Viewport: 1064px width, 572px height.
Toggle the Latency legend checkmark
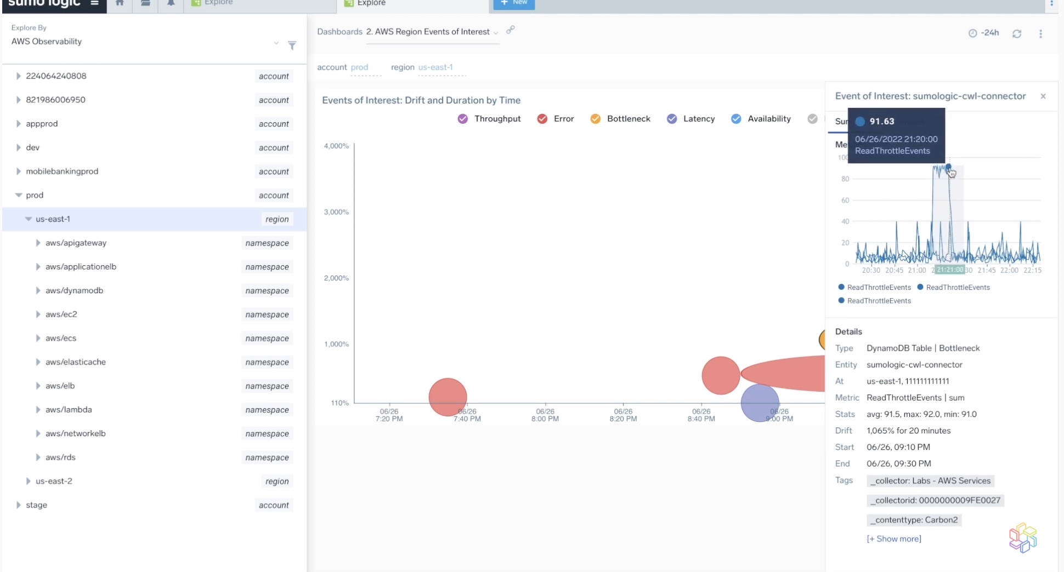pyautogui.click(x=671, y=118)
